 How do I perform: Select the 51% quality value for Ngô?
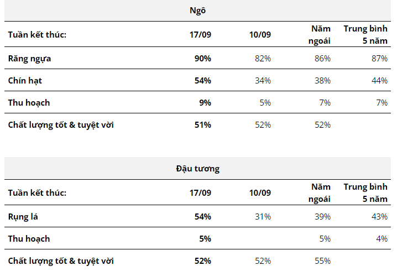[x=202, y=124]
